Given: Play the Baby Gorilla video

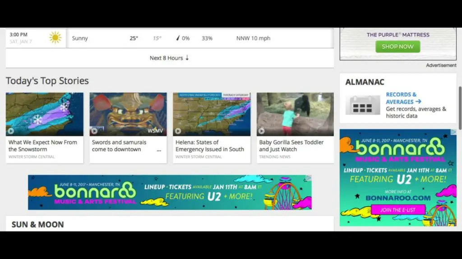Looking at the screenshot, I should click(261, 131).
